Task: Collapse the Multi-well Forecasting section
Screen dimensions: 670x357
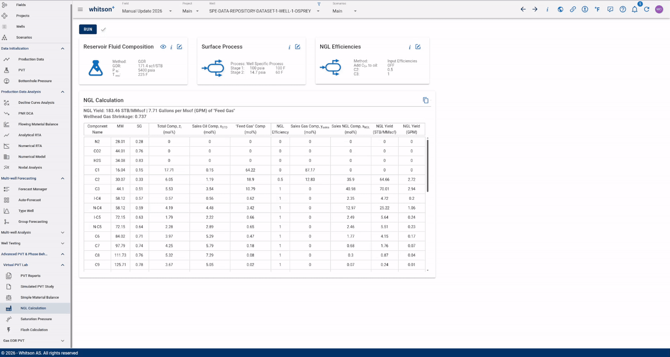Action: (x=63, y=178)
